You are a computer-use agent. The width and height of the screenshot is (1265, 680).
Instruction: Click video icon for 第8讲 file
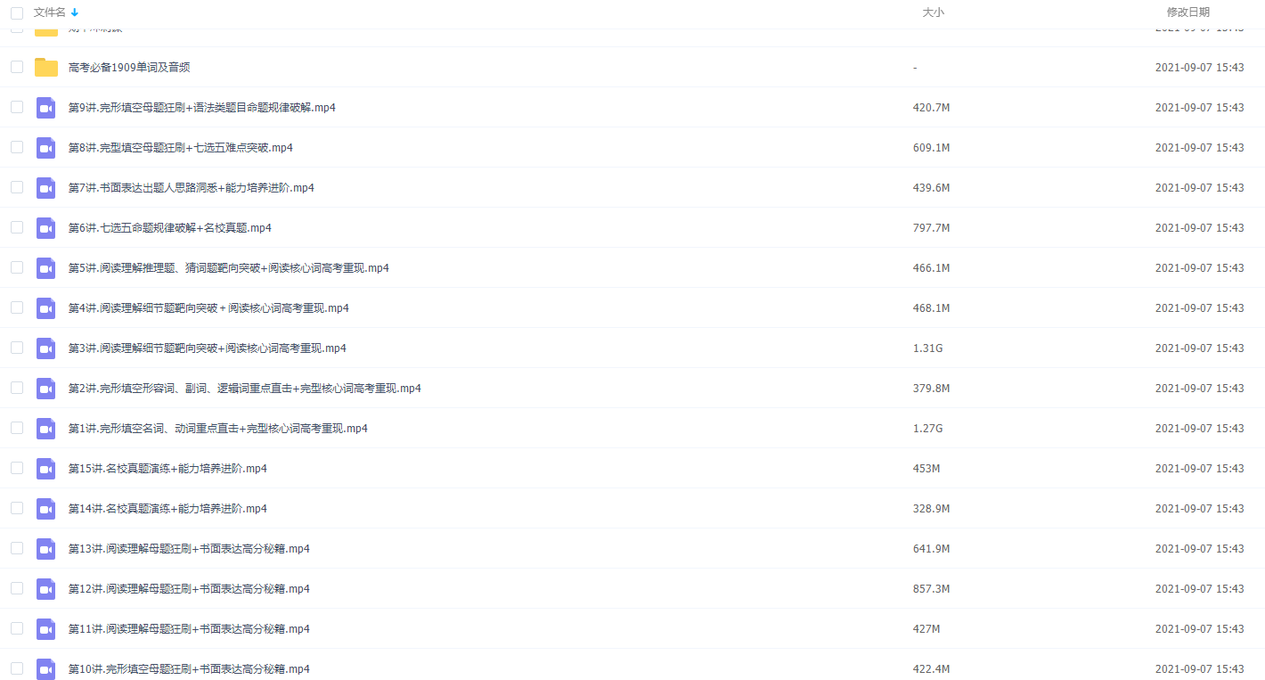click(x=46, y=148)
